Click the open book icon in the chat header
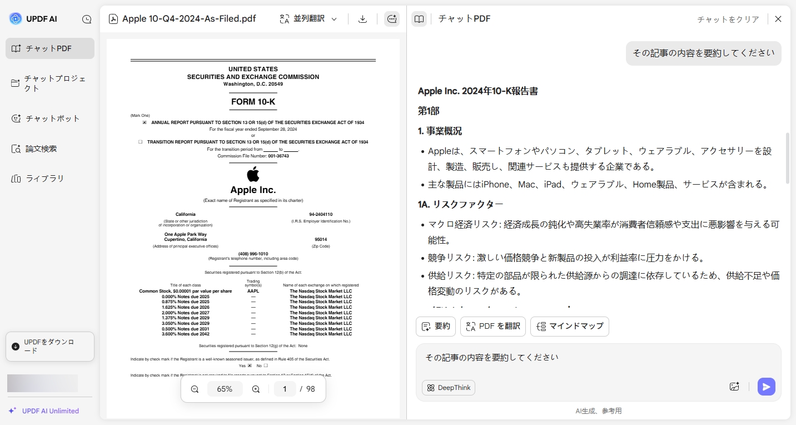 tap(419, 19)
